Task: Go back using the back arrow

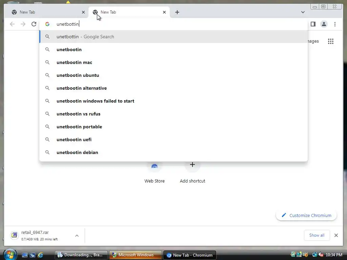Action: point(12,24)
